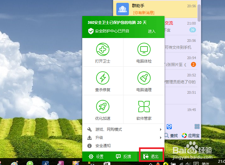Open the 游戏、网购模式 menu entry
The width and height of the screenshot is (225, 165).
(123, 129)
